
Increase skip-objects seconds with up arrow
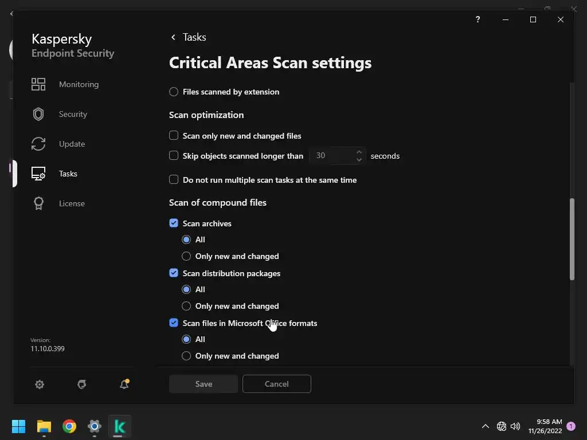(359, 152)
